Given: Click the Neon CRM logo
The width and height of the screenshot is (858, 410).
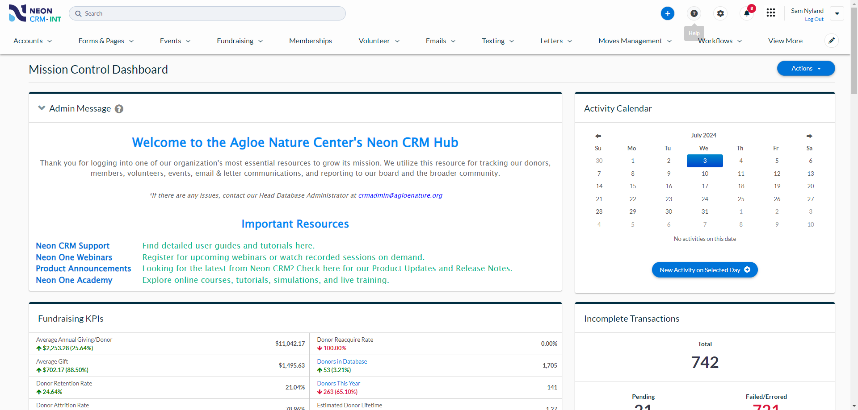Looking at the screenshot, I should [x=35, y=13].
